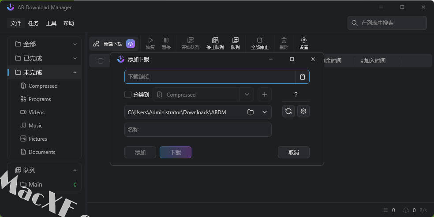Select the Documents category in sidebar
Screen dimensions: 434x217
point(44,152)
